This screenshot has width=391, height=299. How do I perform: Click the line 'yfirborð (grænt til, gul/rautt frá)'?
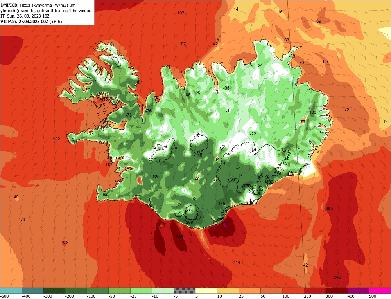[31, 11]
